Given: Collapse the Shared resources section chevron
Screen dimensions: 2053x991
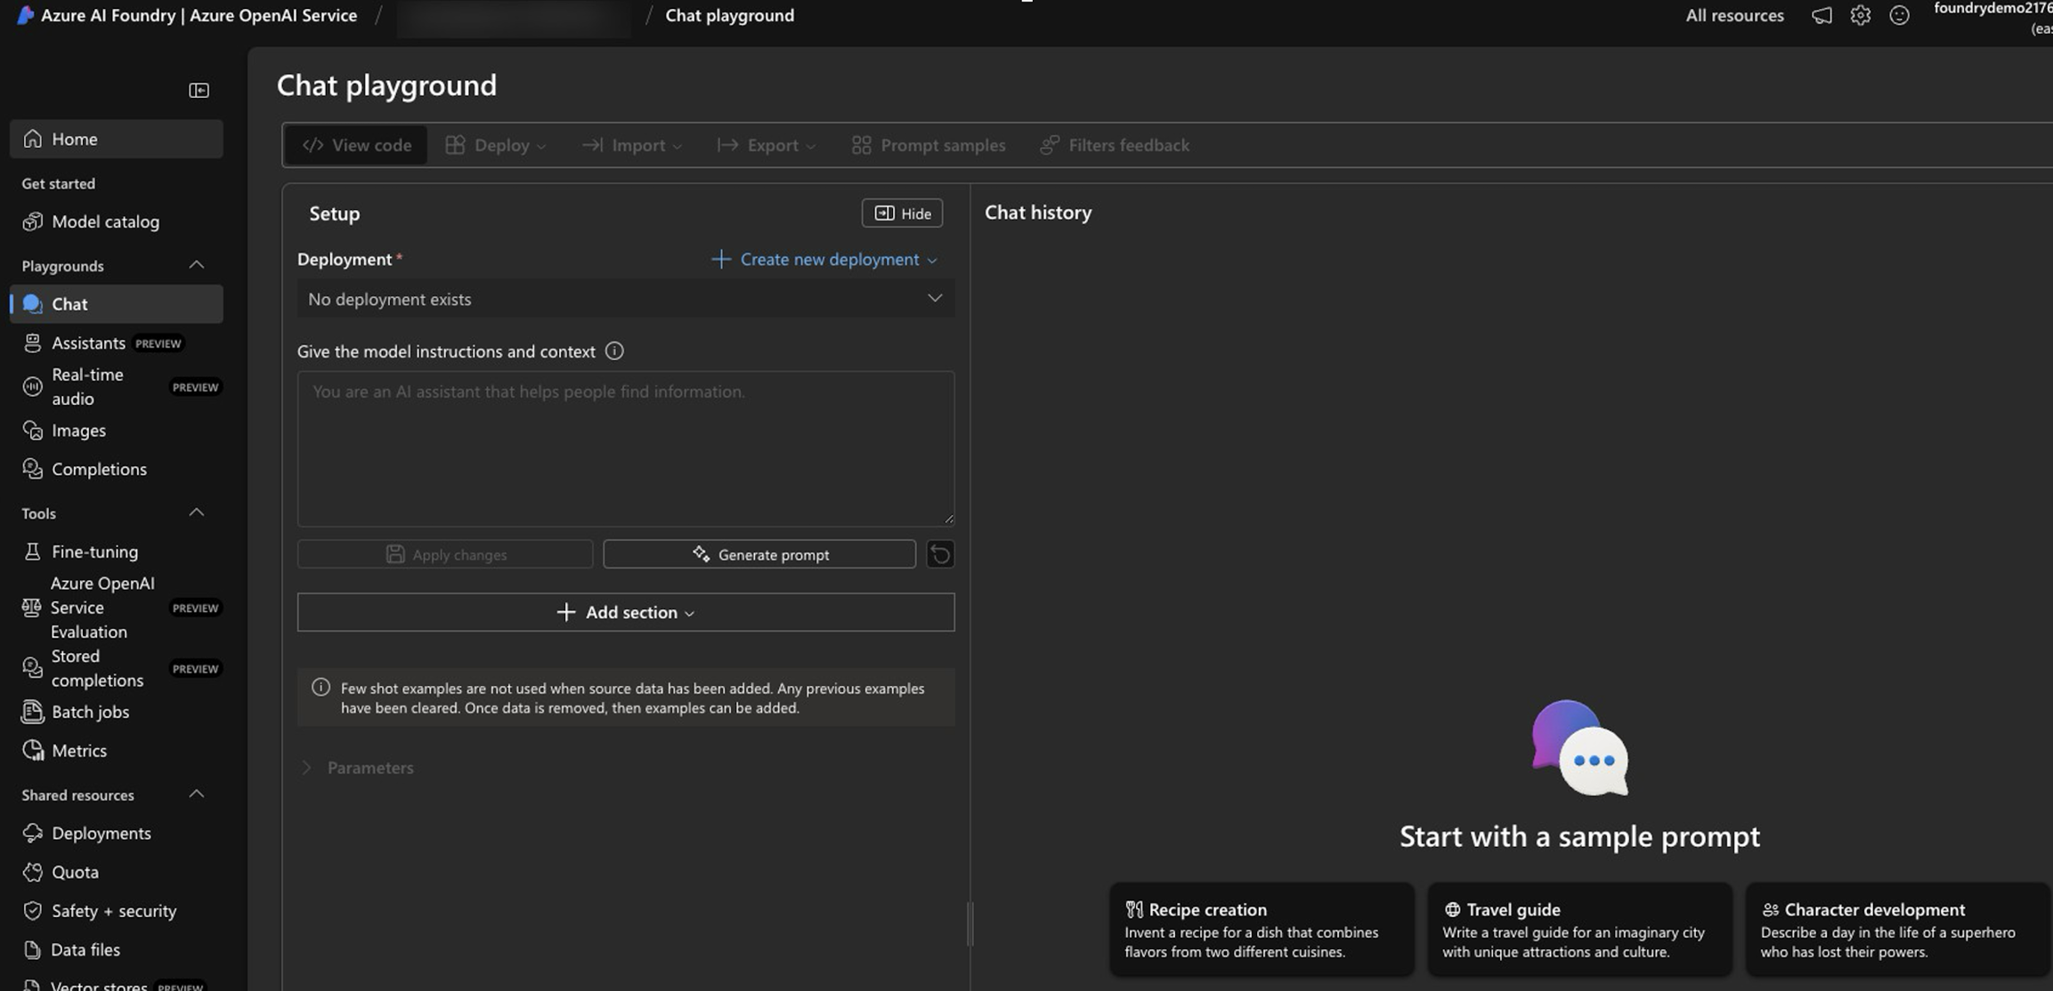Looking at the screenshot, I should coord(197,794).
